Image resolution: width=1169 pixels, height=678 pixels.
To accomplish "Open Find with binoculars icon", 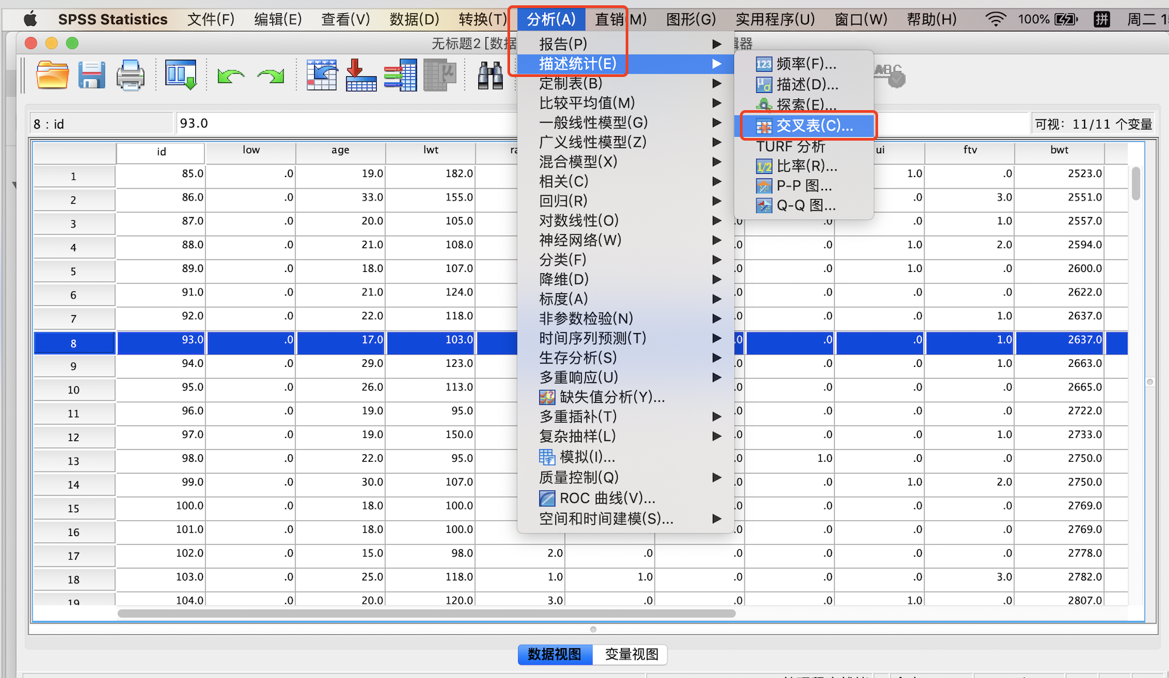I will pos(490,75).
